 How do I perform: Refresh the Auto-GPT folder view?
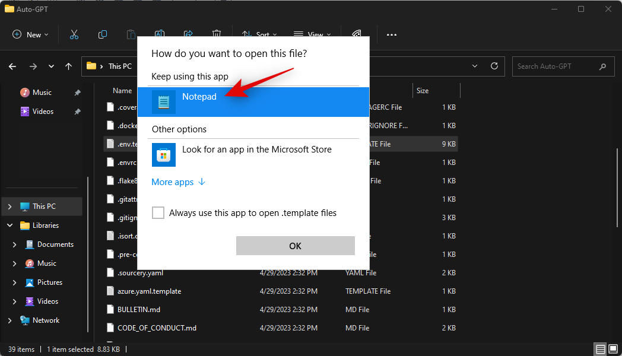click(494, 66)
